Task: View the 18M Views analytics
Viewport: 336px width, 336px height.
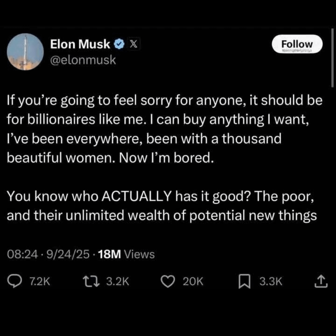Action: point(126,254)
